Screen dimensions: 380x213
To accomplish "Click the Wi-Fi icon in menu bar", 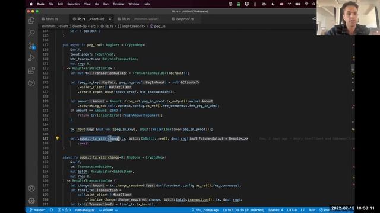I will point(306,4).
